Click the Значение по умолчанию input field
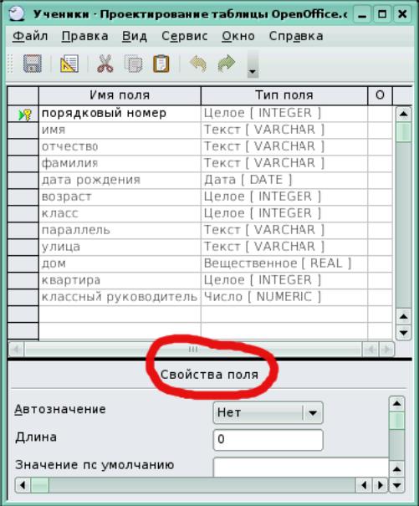 [301, 467]
